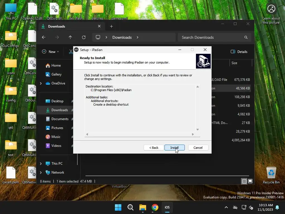Open Recycle Bin desktop icon
The image size is (285, 214).
tap(271, 176)
